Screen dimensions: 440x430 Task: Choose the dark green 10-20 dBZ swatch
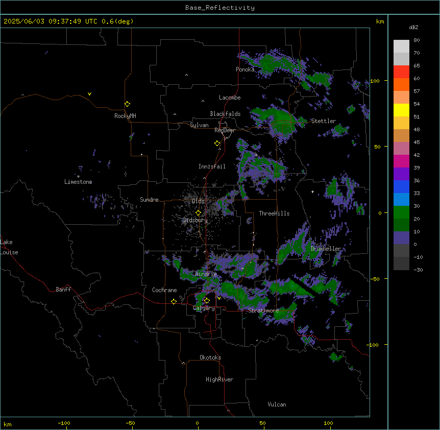(401, 225)
